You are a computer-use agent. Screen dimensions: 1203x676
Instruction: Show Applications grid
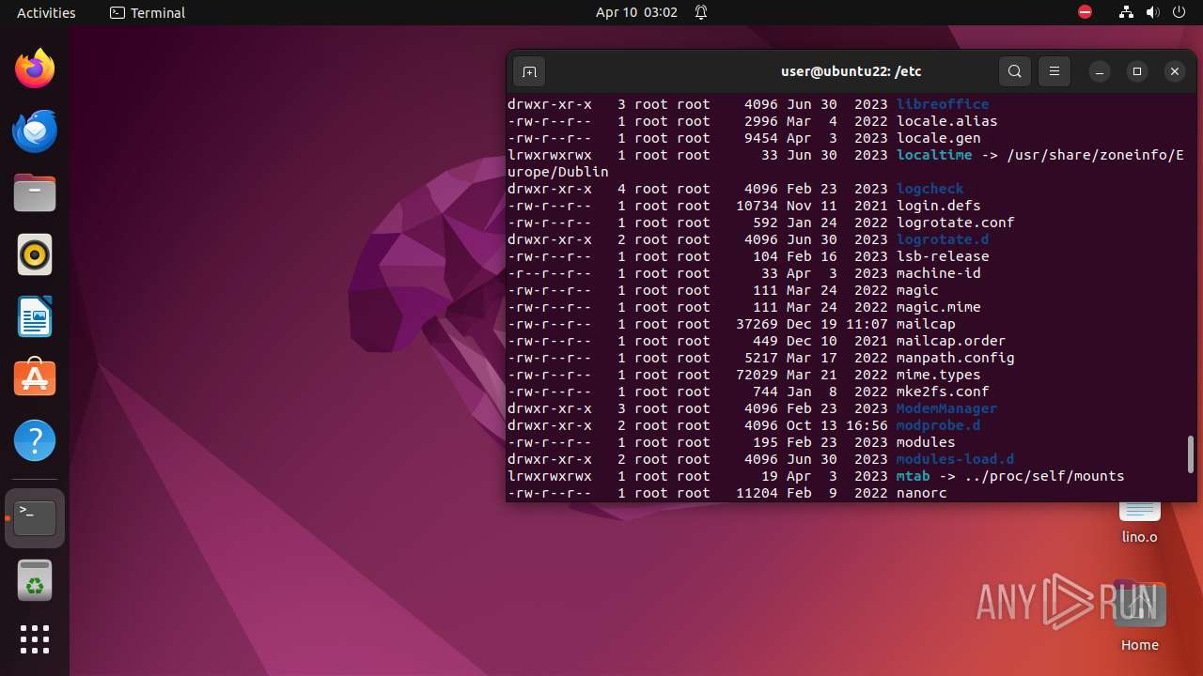point(35,639)
